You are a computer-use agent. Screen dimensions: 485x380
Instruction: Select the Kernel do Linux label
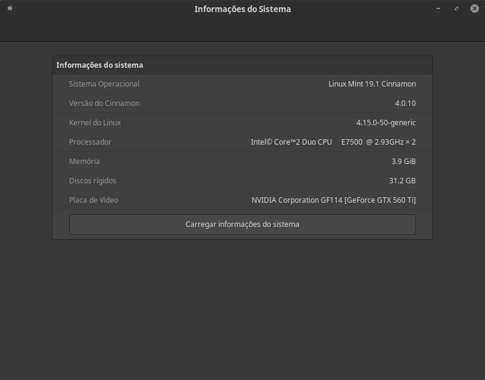(95, 123)
